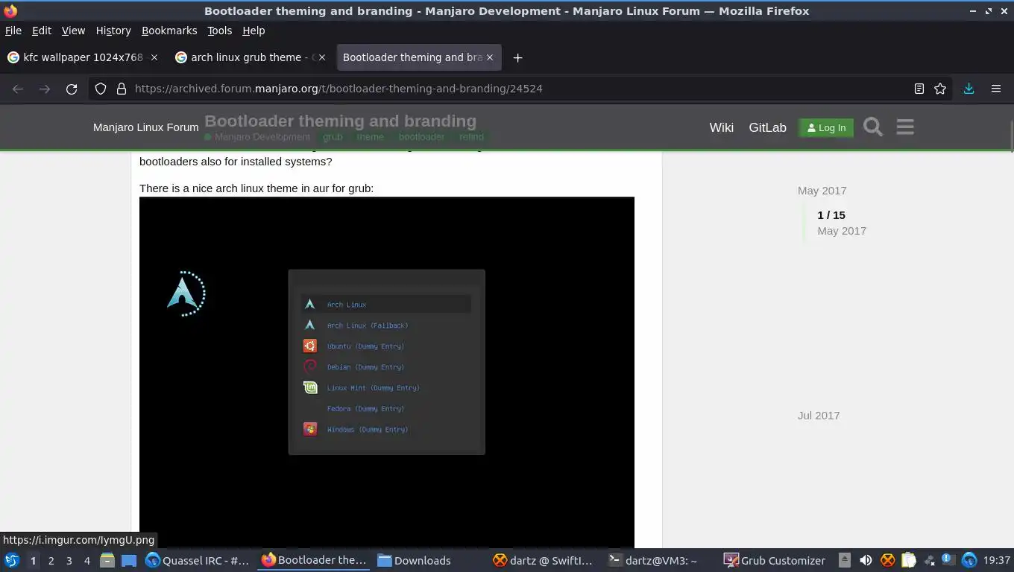Open the Arch Linux grub theme image
Image resolution: width=1014 pixels, height=572 pixels.
point(387,372)
